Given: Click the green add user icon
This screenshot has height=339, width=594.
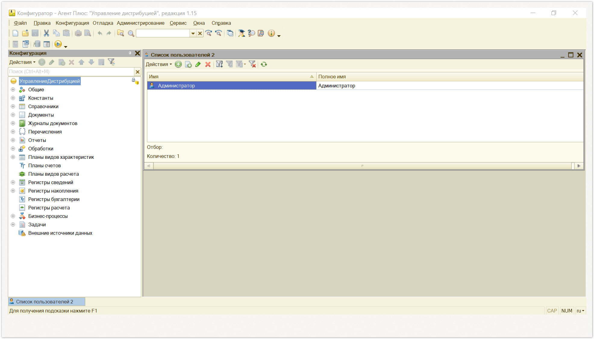Looking at the screenshot, I should (178, 64).
